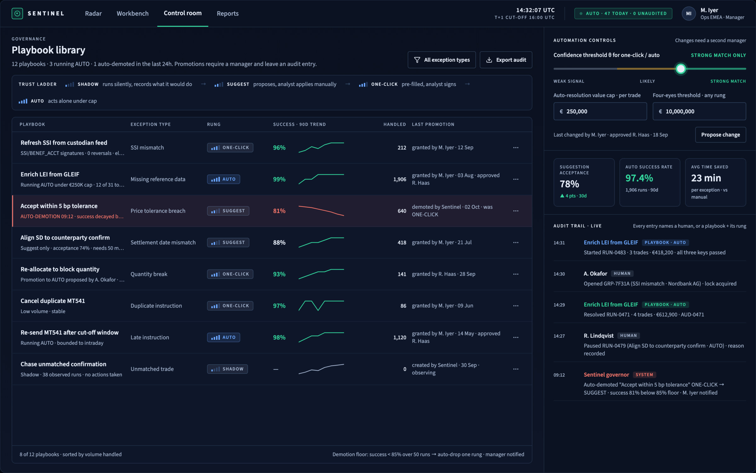Open the Workbench tab
This screenshot has width=756, height=473.
[x=133, y=14]
